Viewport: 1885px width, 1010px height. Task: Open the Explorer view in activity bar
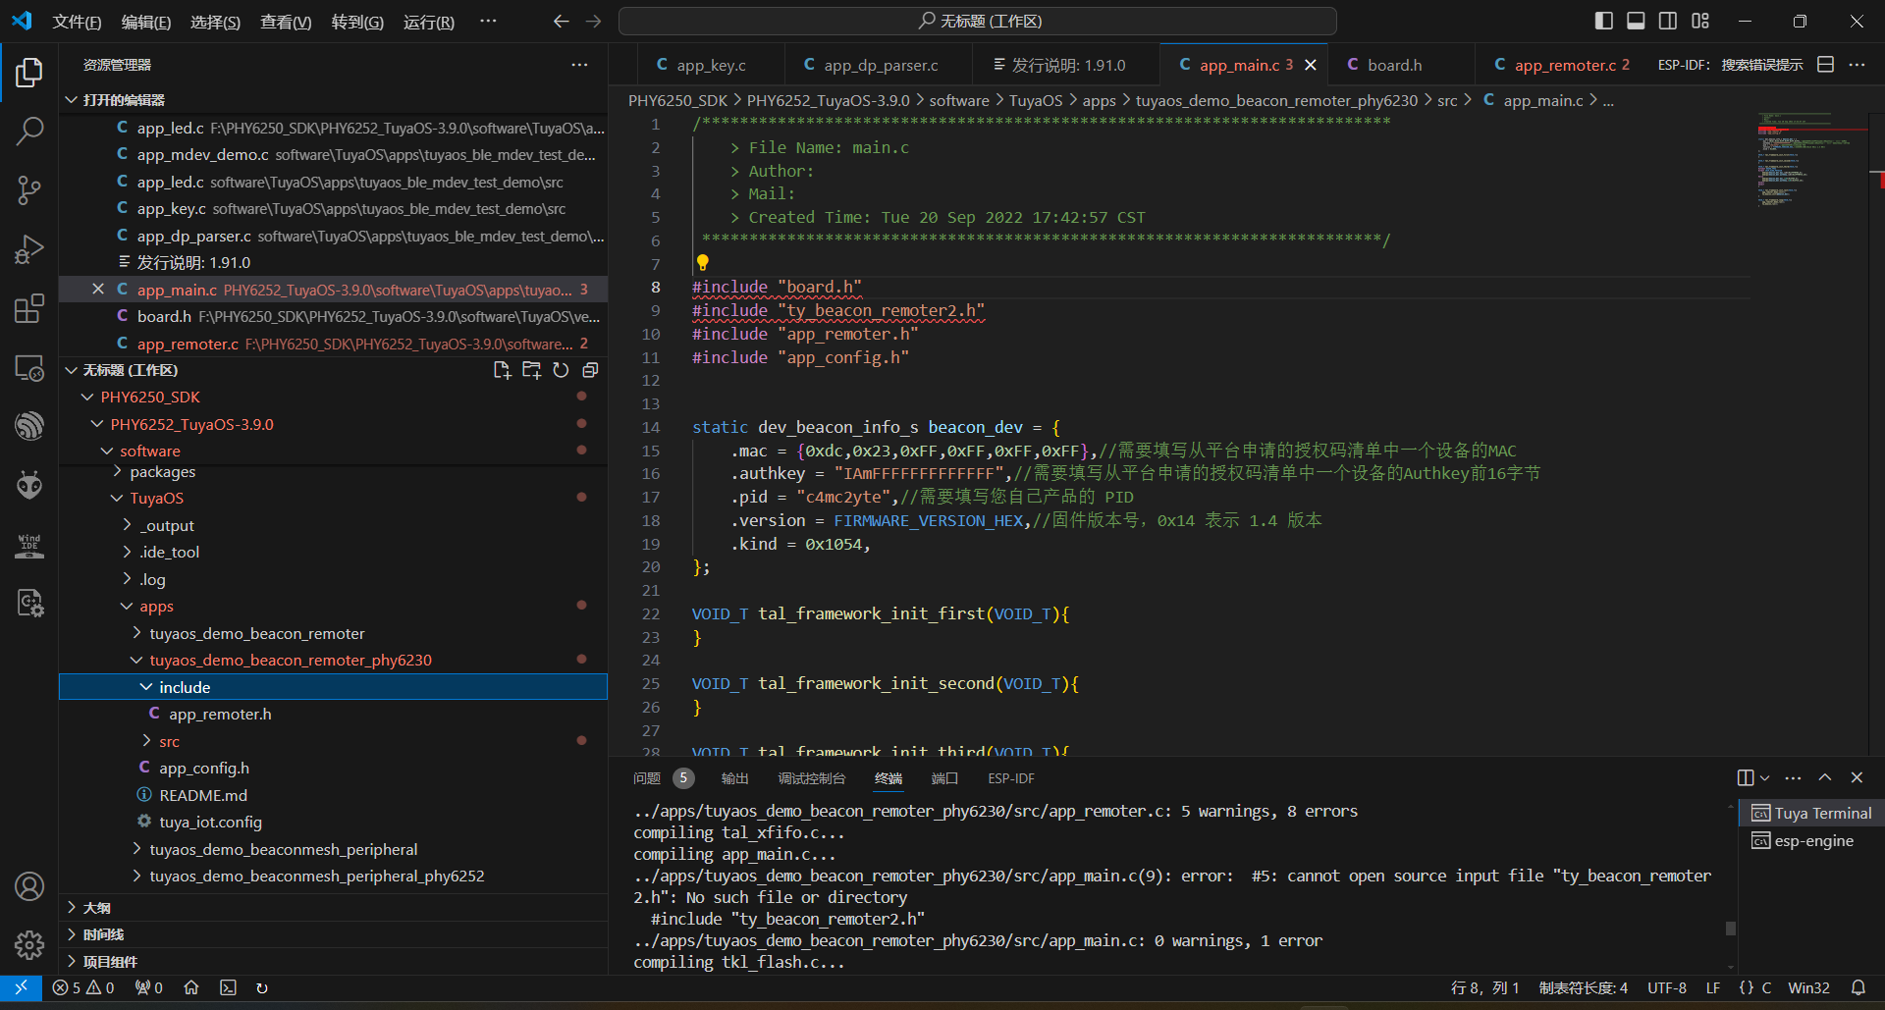29,72
